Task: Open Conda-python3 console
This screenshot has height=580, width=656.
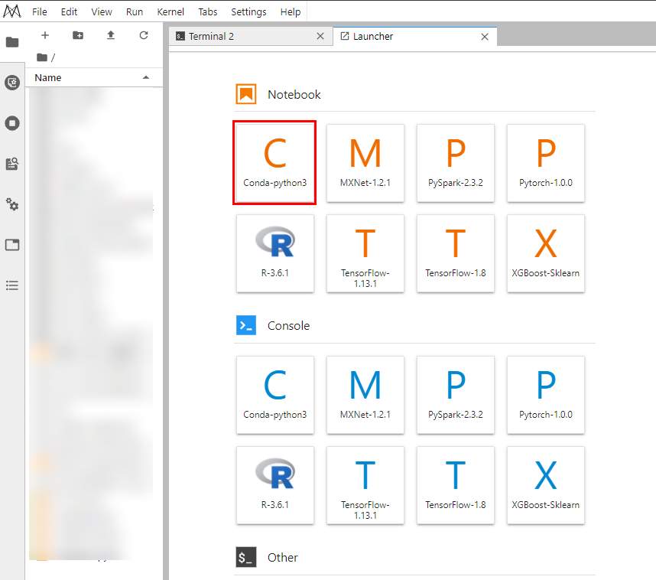Action: (x=275, y=395)
